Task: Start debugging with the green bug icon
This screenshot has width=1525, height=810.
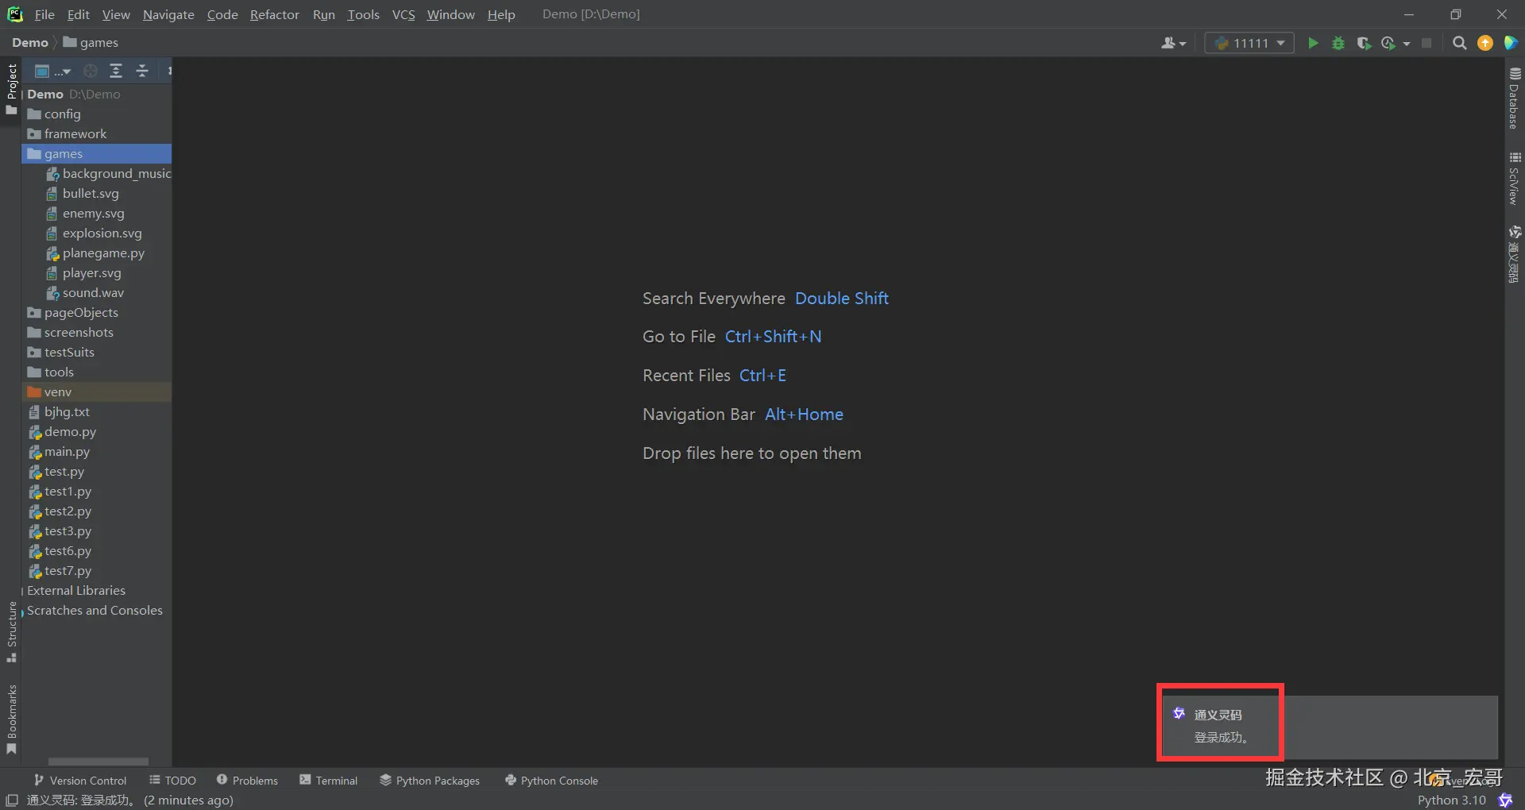Action: pyautogui.click(x=1338, y=43)
